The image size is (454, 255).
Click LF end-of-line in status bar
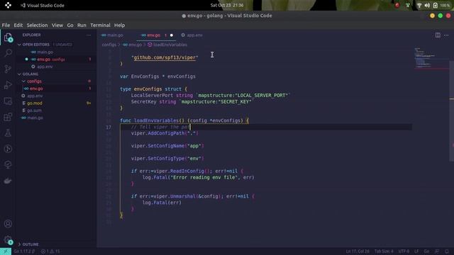pos(416,251)
